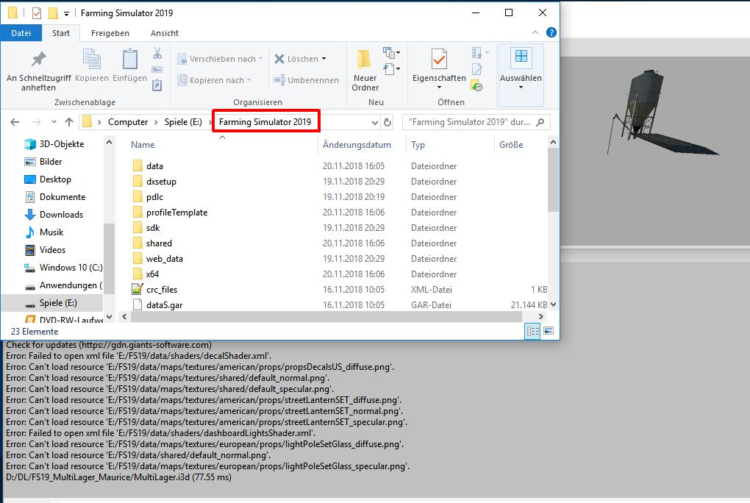Select the profileTemplate folder

point(176,213)
